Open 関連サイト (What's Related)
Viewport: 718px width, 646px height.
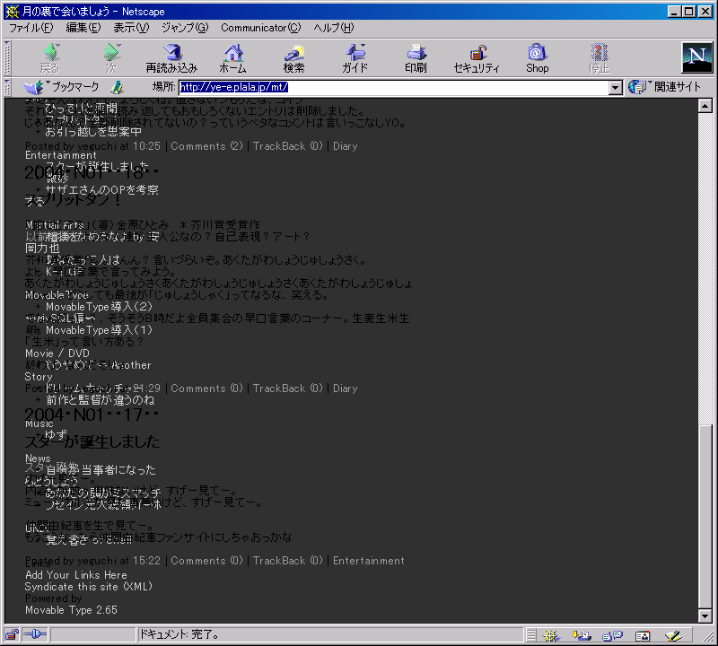664,86
